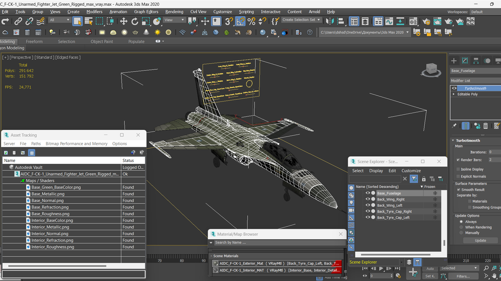501x281 pixels.
Task: Play the animation
Action: tap(381, 269)
